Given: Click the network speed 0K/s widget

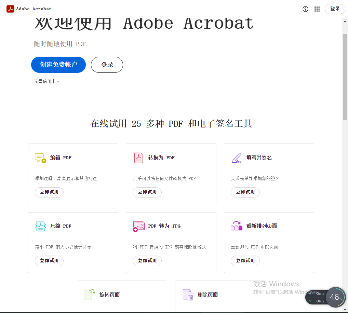Looking at the screenshot, I should [316, 297].
